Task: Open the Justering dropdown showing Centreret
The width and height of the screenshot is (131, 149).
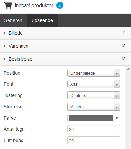Action: click(x=94, y=95)
